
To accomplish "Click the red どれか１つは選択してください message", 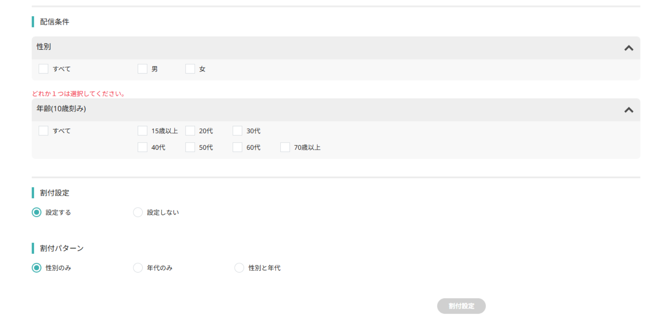I will click(x=79, y=94).
